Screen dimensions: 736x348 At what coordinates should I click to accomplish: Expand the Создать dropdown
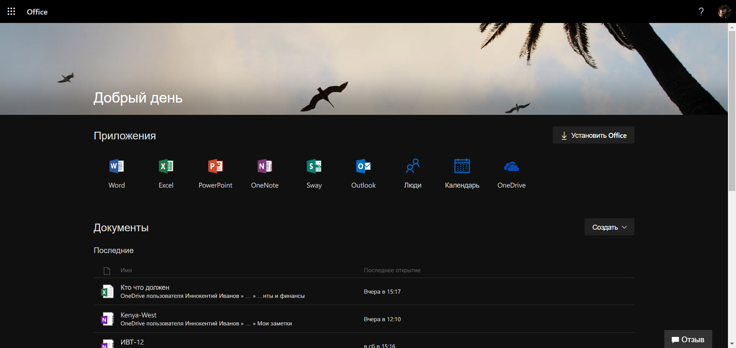[x=609, y=227]
